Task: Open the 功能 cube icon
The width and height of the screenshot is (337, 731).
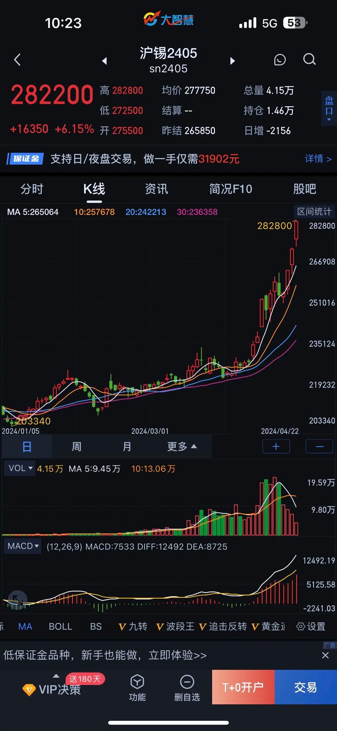Action: pyautogui.click(x=137, y=688)
